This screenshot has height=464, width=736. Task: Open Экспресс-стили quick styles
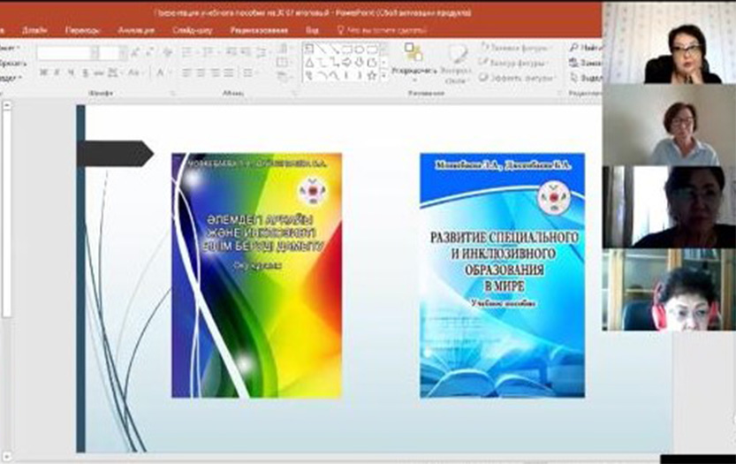tap(458, 57)
